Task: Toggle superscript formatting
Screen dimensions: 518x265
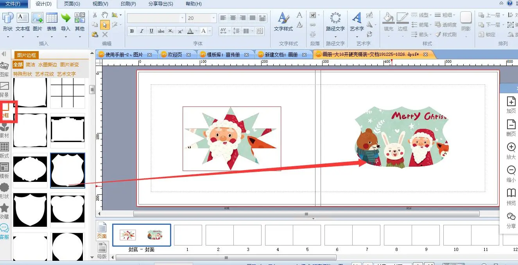Action: point(180,31)
